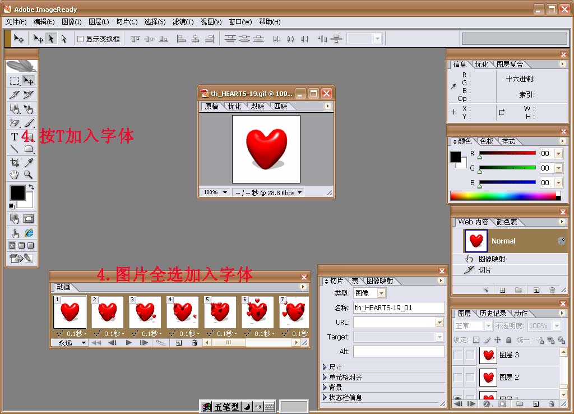Enable the 显示变换框 checkbox
574x414 pixels.
[81, 39]
